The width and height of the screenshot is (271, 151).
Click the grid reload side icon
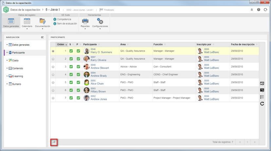262,104
